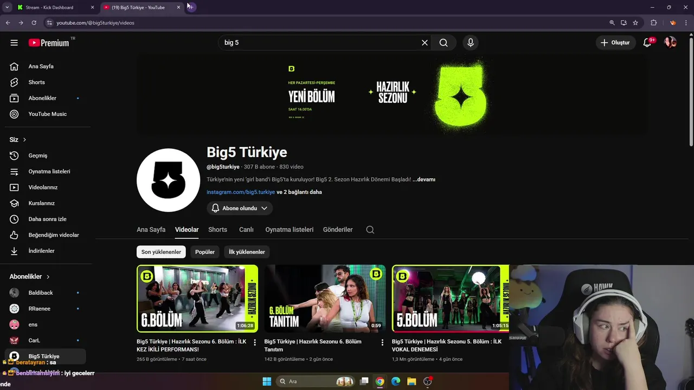Switch to the channel Ana Sayfa tab
The image size is (694, 390).
click(151, 230)
